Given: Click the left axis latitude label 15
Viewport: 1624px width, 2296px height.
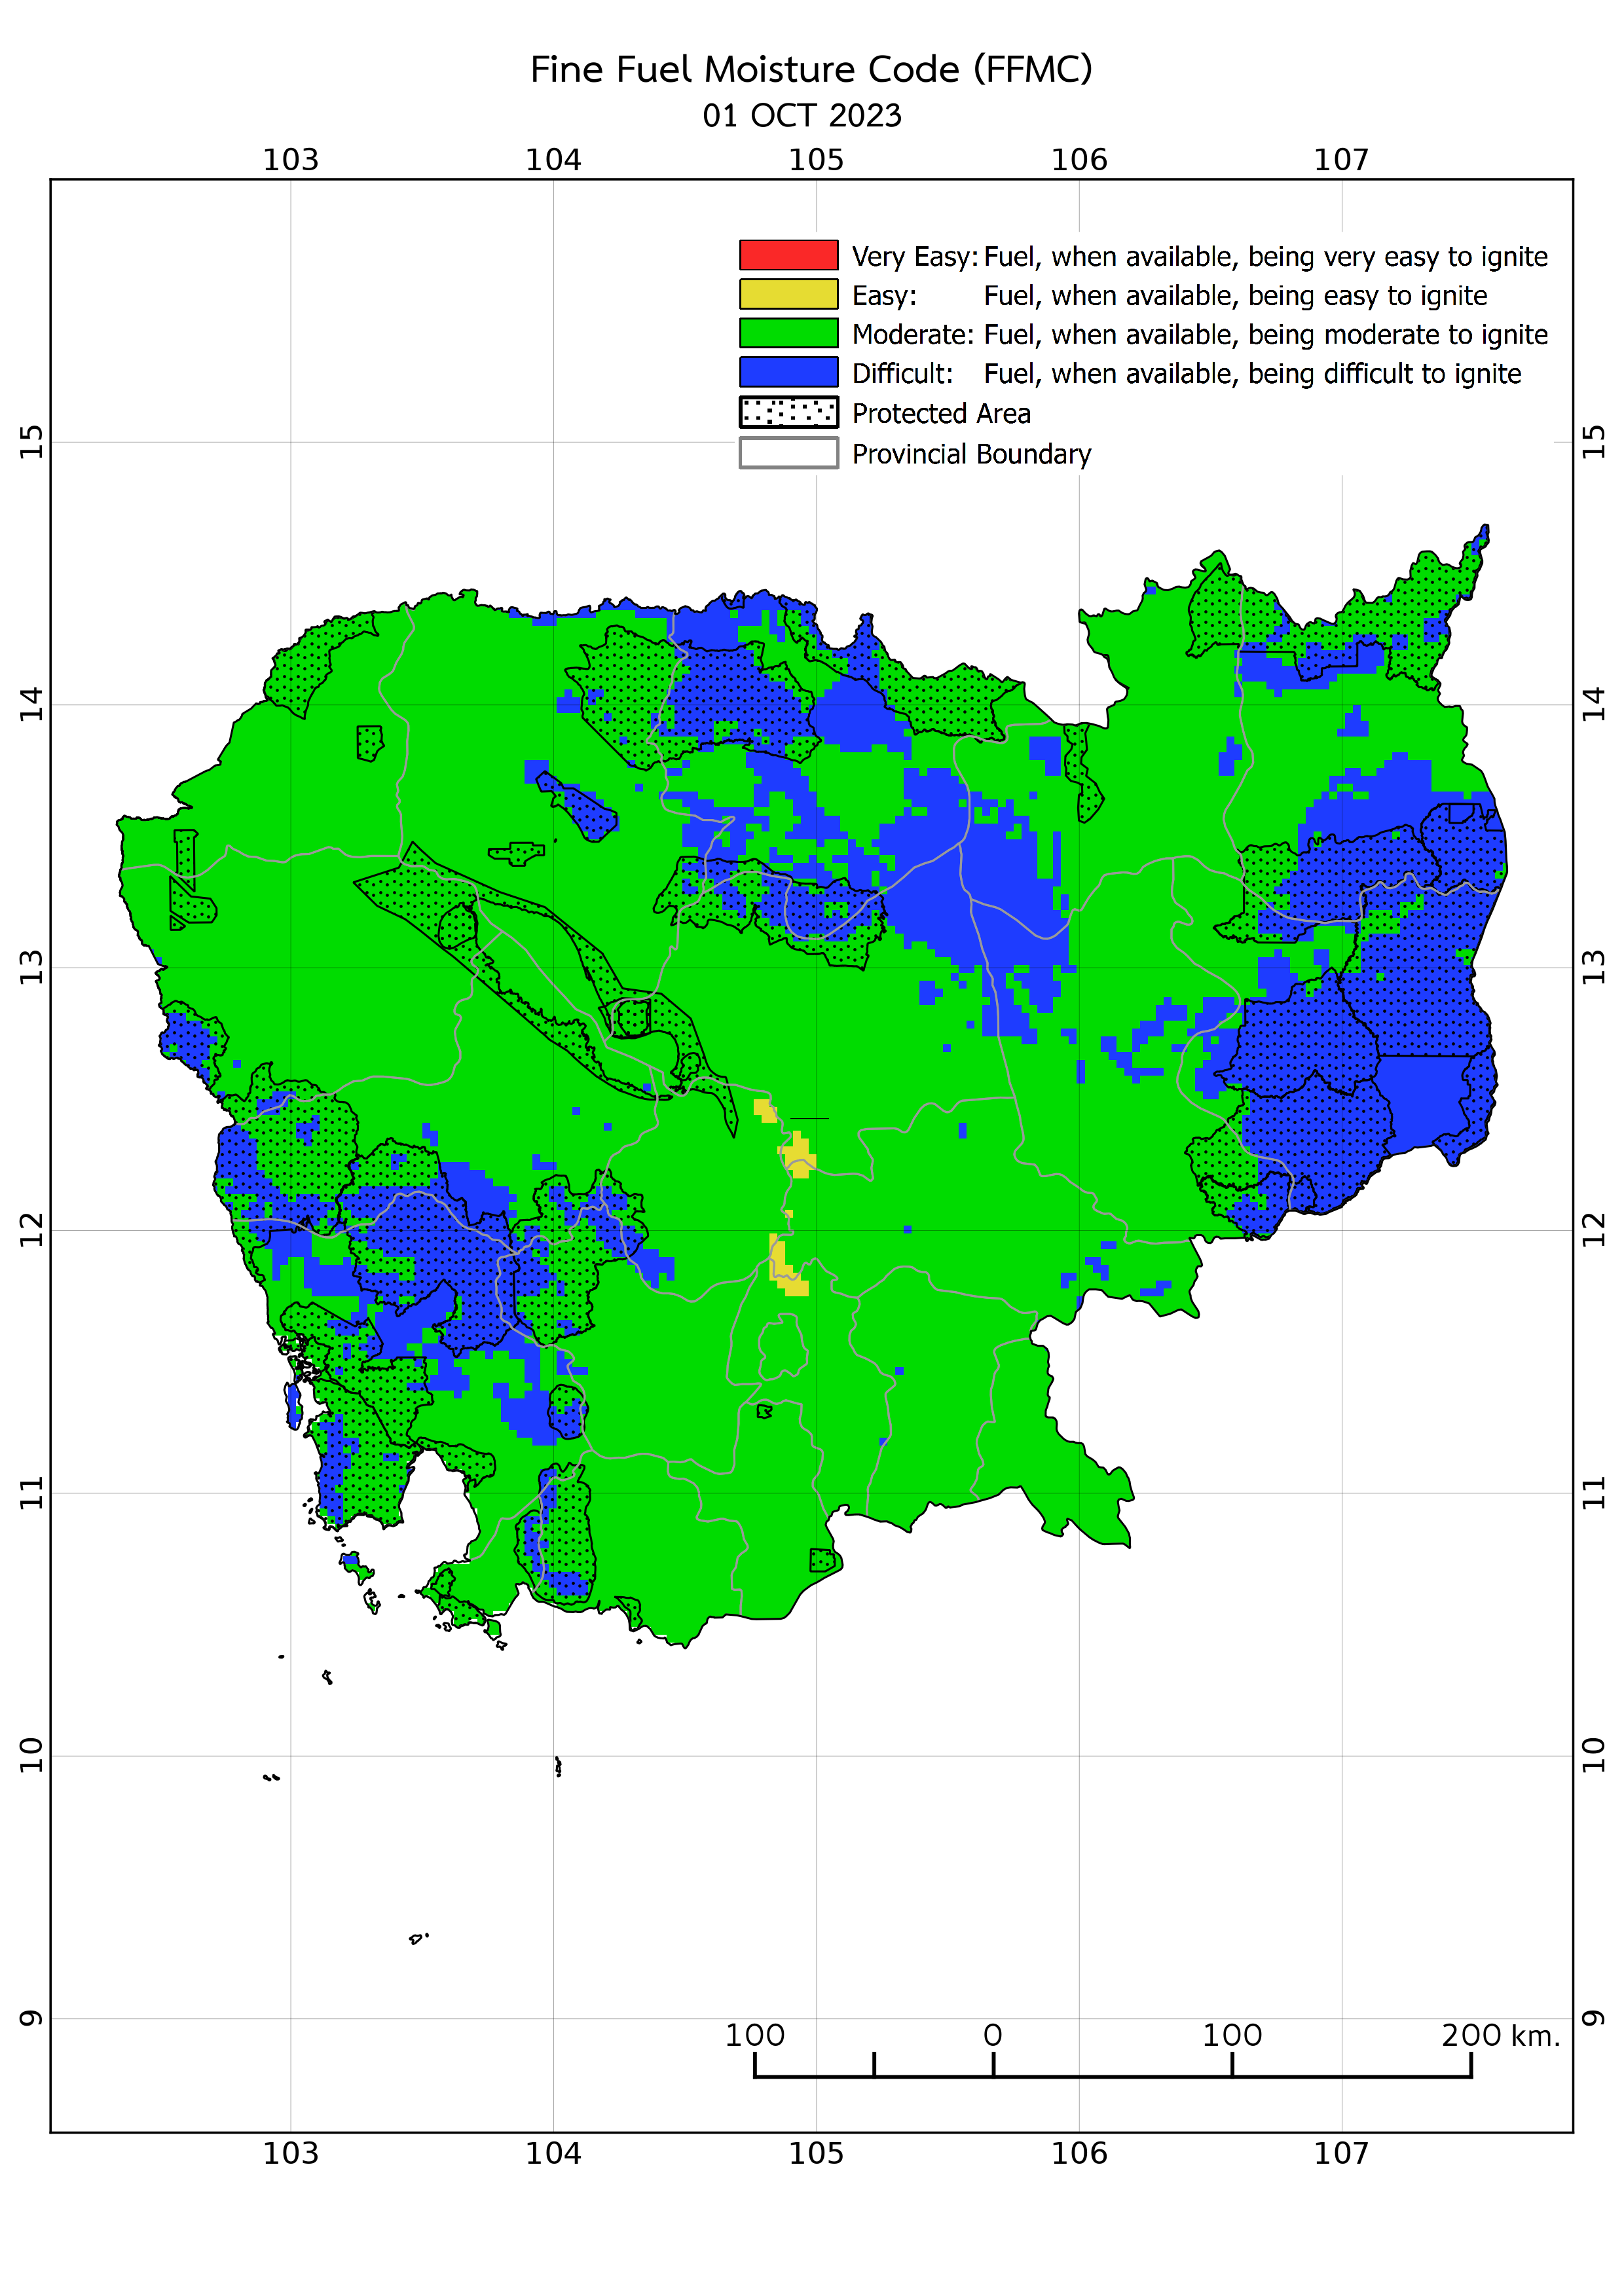Looking at the screenshot, I should coord(32,441).
